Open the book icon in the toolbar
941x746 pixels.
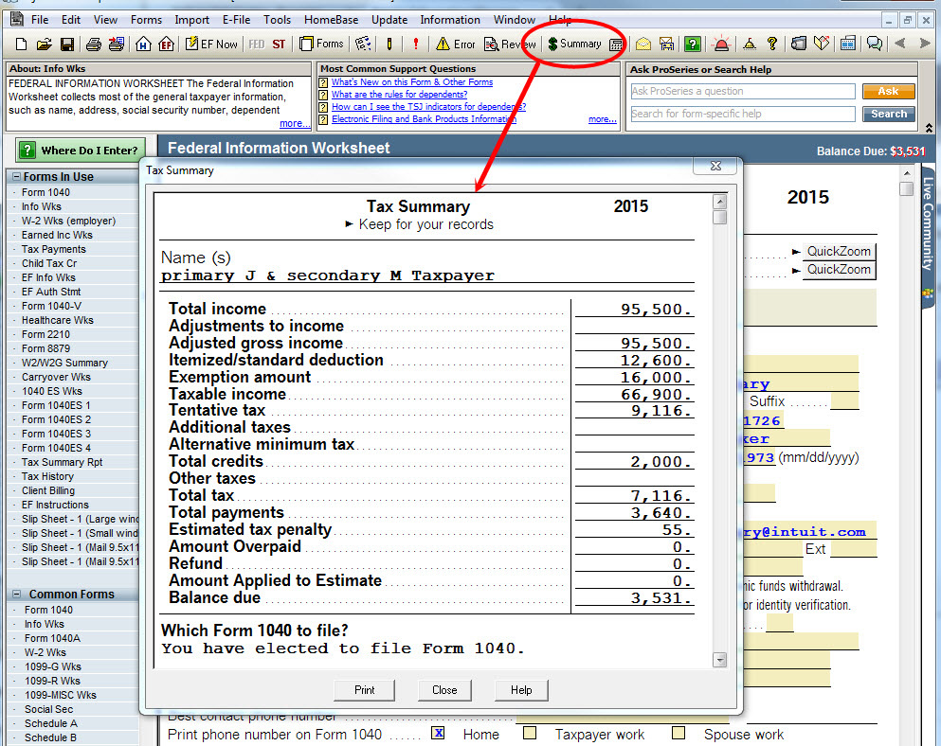click(x=822, y=44)
